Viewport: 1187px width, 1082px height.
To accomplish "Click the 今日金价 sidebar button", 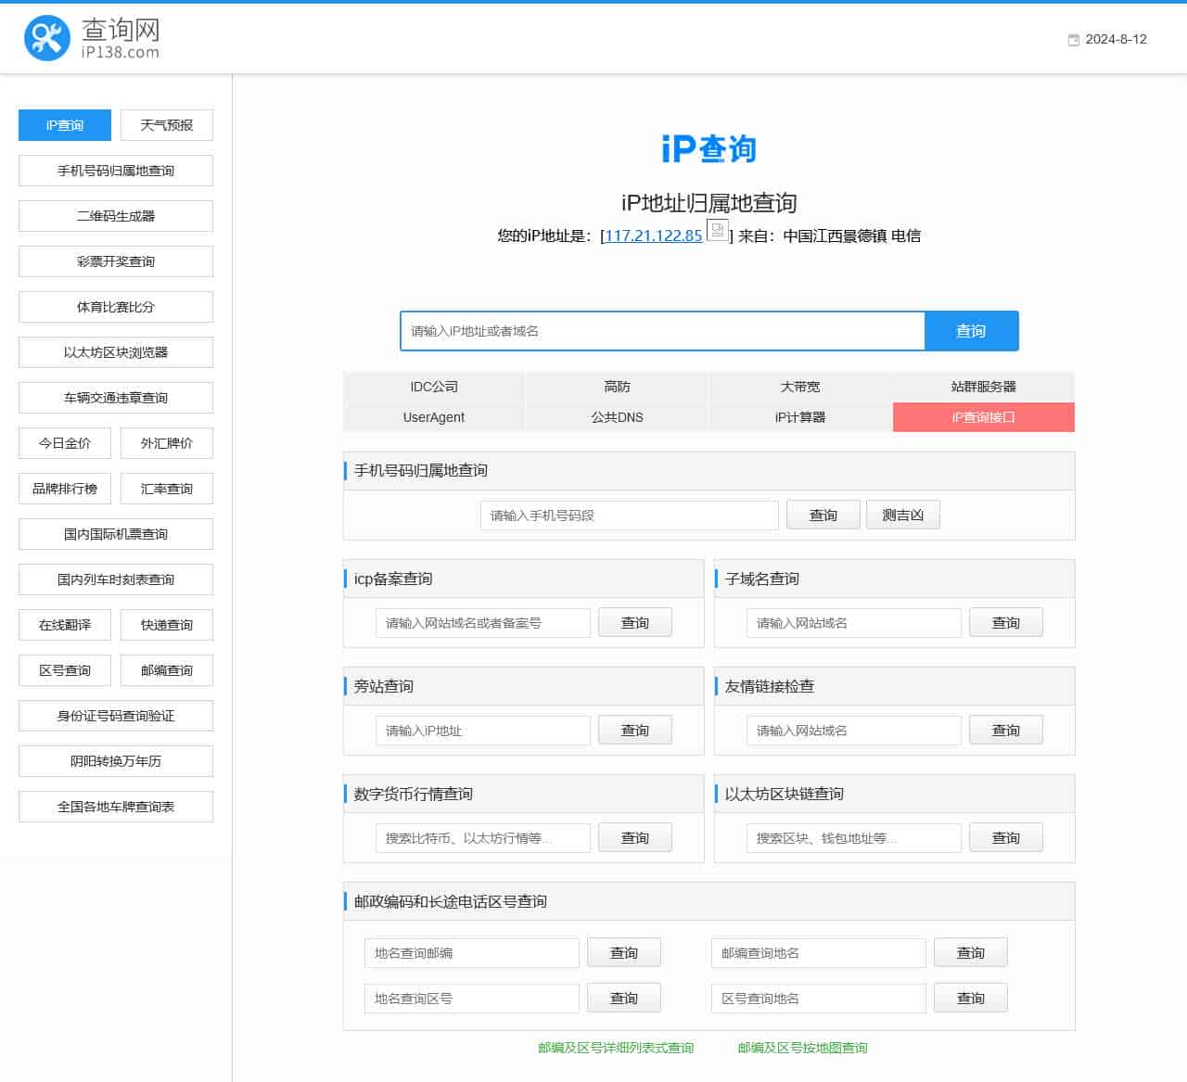I will (65, 443).
